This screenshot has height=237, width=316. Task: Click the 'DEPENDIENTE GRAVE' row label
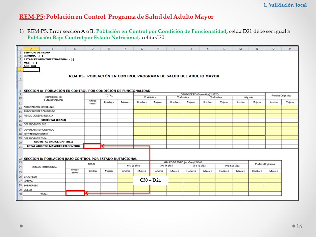[36, 134]
